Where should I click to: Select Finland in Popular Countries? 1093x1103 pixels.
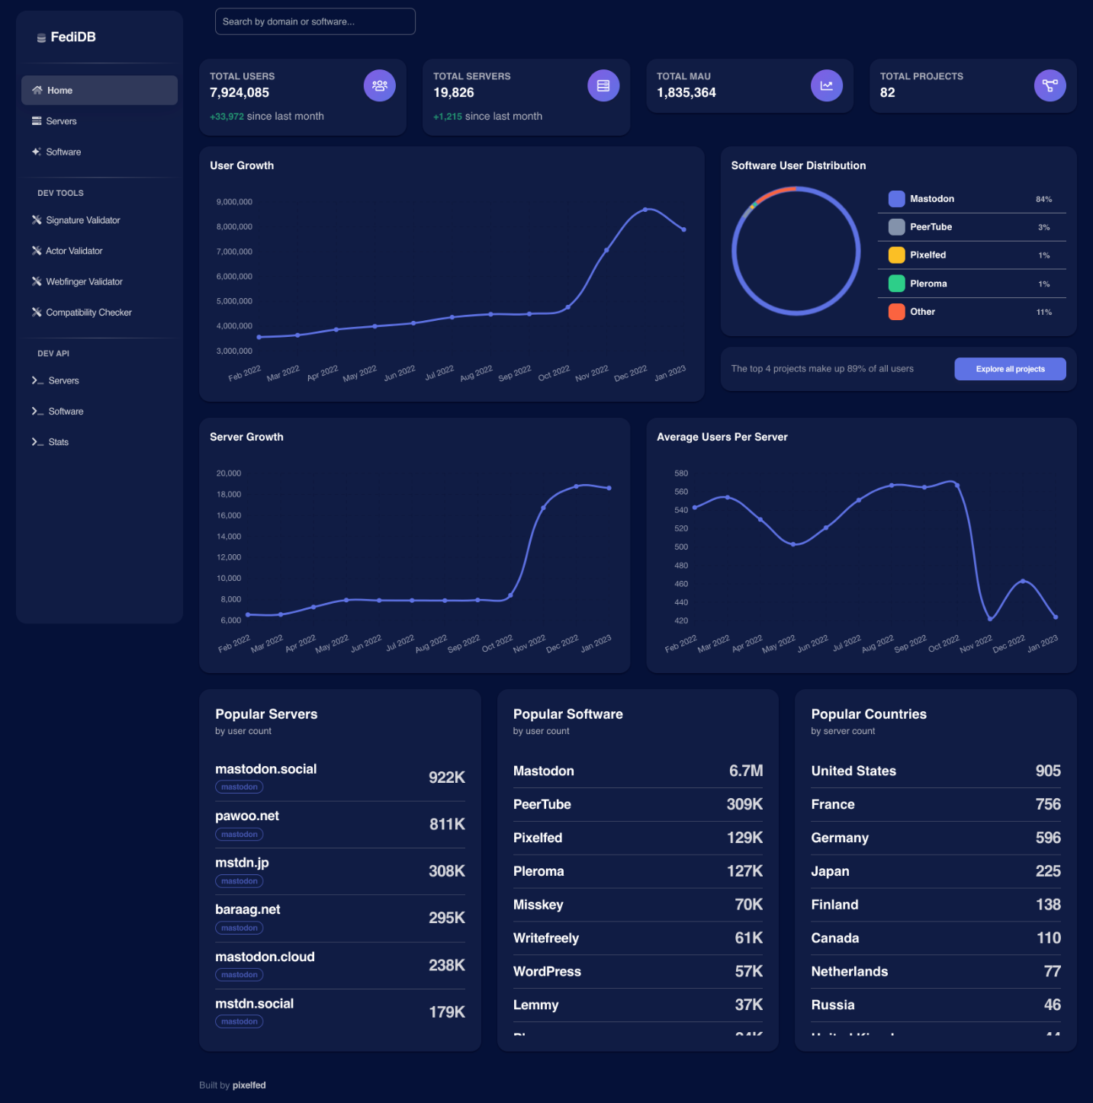tap(936, 905)
